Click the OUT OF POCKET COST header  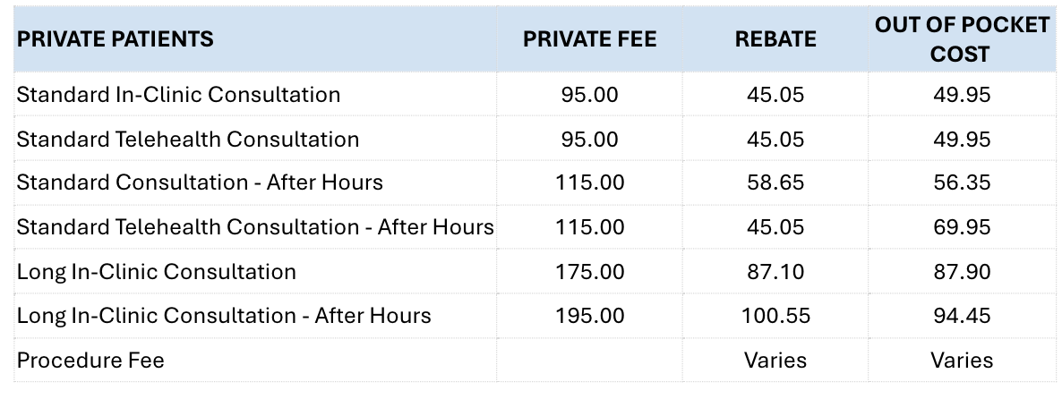click(962, 39)
